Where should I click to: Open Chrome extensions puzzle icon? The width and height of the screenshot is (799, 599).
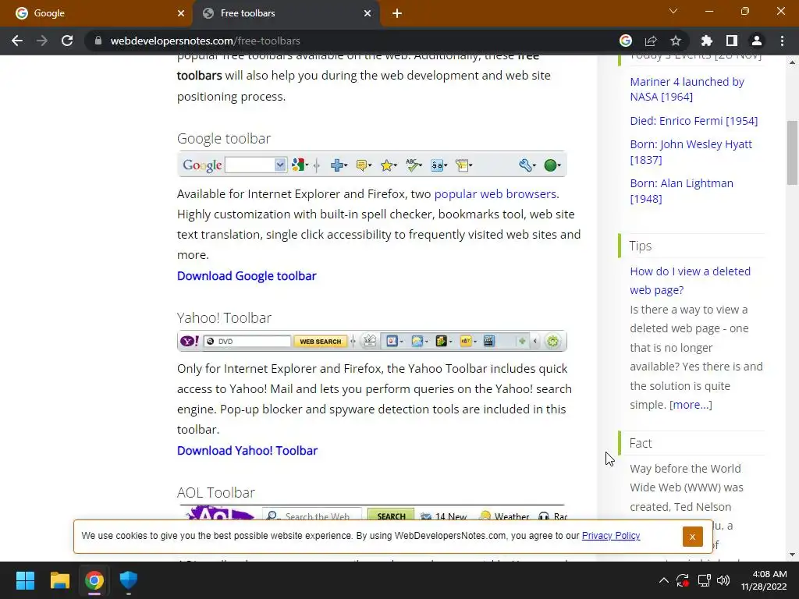point(707,41)
